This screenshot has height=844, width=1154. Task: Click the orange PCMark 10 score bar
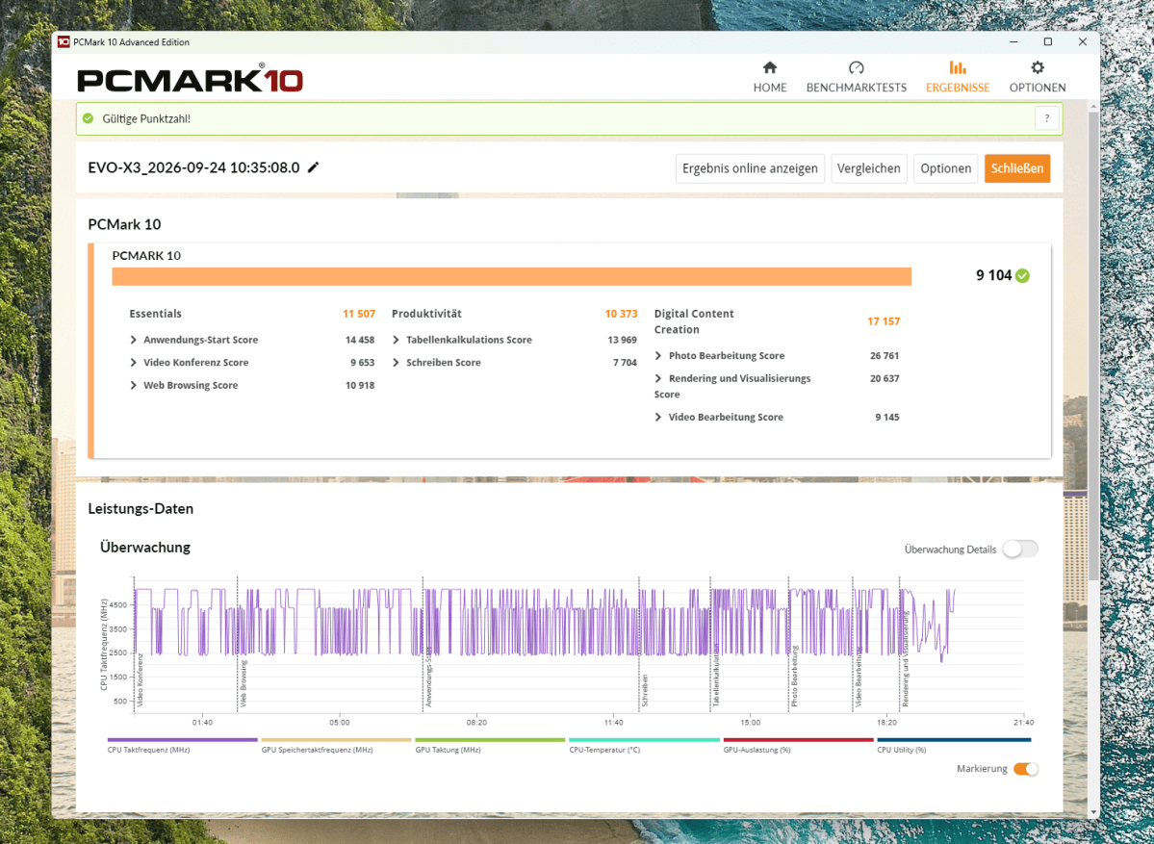click(511, 276)
